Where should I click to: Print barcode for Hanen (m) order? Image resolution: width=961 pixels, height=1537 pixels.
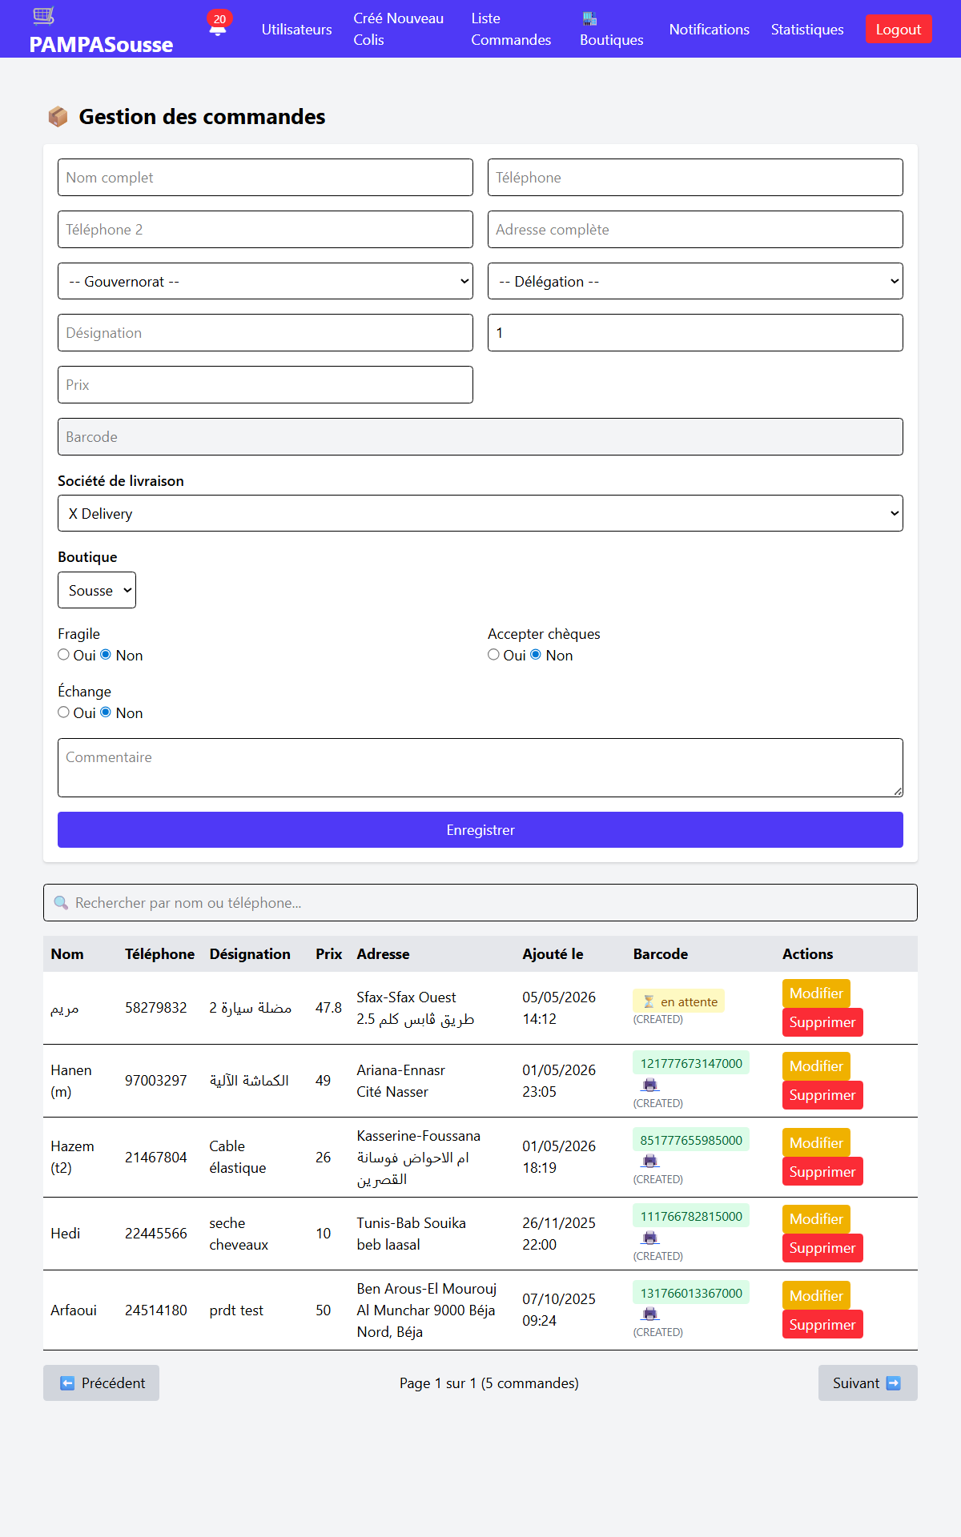[x=650, y=1085]
